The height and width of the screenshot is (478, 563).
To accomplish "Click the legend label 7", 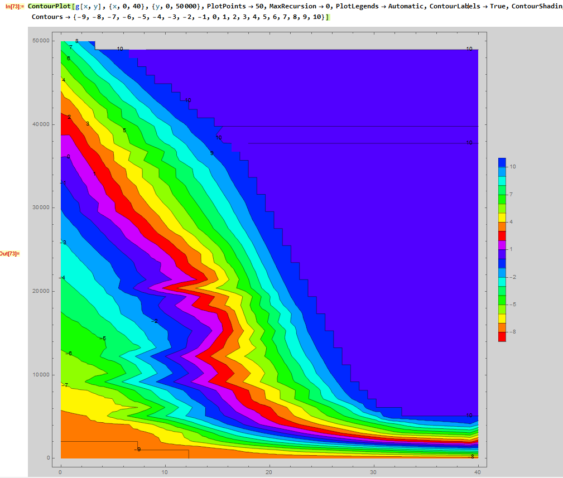I will [512, 194].
